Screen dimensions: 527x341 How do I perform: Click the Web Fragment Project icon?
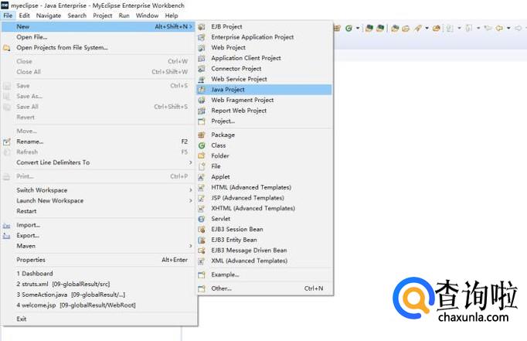pyautogui.click(x=202, y=101)
